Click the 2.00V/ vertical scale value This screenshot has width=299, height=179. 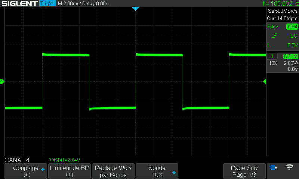click(290, 63)
